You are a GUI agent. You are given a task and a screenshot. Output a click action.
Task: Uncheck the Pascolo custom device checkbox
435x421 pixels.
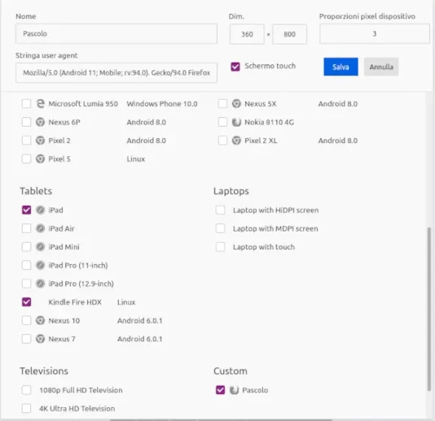click(220, 390)
